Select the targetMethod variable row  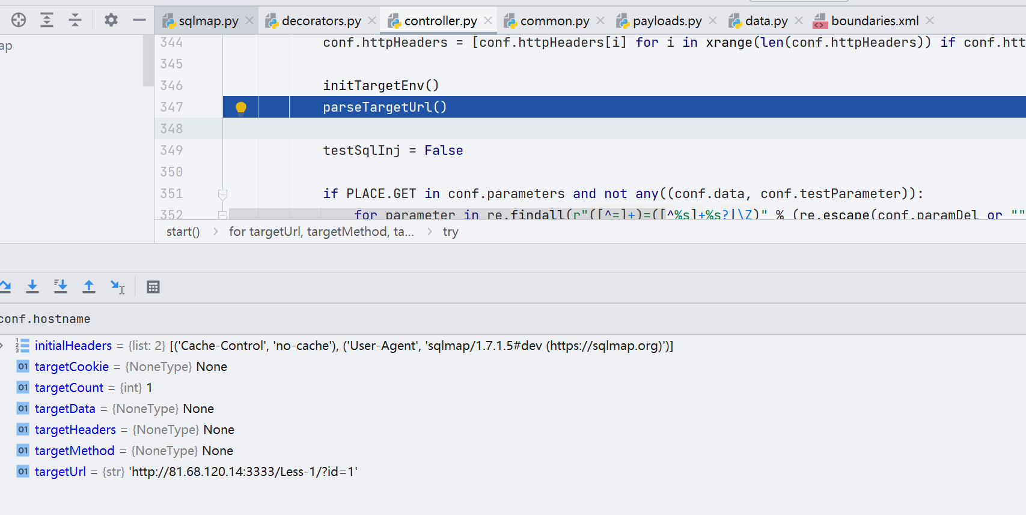[513, 451]
